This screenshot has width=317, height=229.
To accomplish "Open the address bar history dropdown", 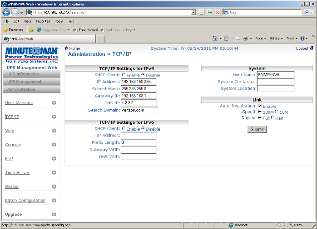I will [193, 13].
